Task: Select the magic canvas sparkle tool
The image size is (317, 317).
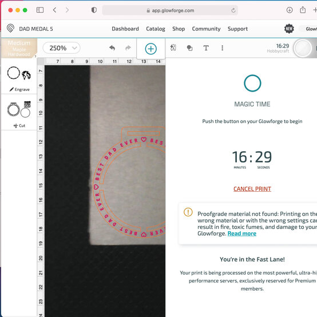Action: tap(173, 47)
